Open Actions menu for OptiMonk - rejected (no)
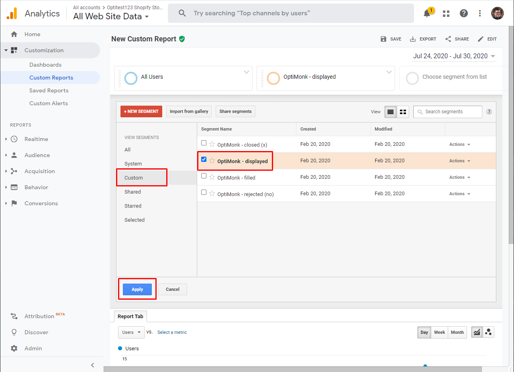 [460, 194]
